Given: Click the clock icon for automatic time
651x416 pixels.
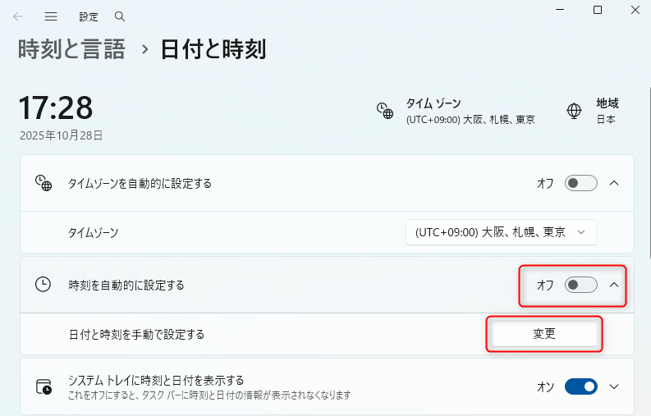Looking at the screenshot, I should point(43,285).
